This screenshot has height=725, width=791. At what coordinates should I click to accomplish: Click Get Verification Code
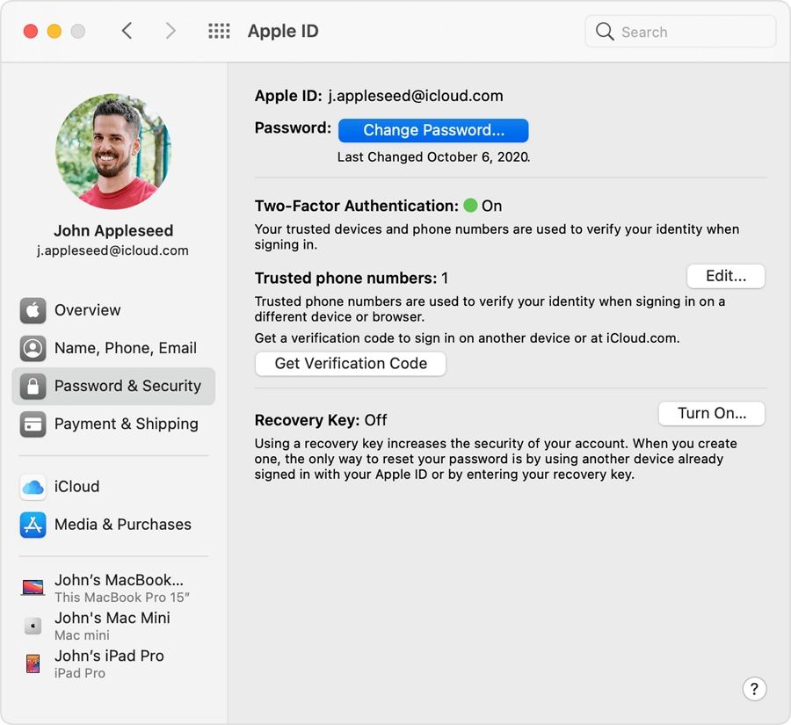tap(350, 363)
